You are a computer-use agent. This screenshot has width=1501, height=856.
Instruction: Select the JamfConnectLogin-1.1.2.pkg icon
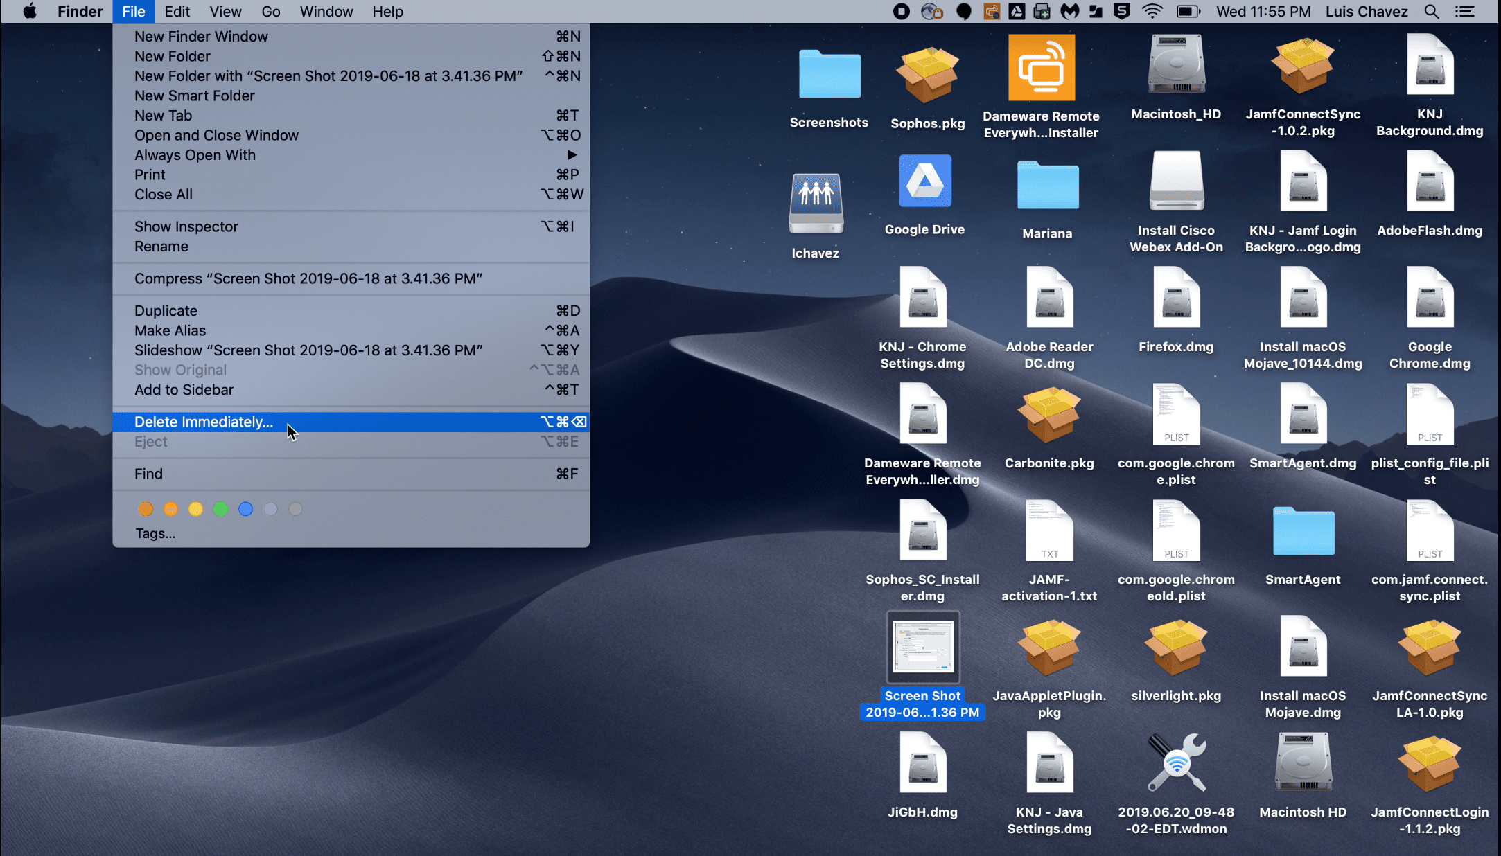1430,763
